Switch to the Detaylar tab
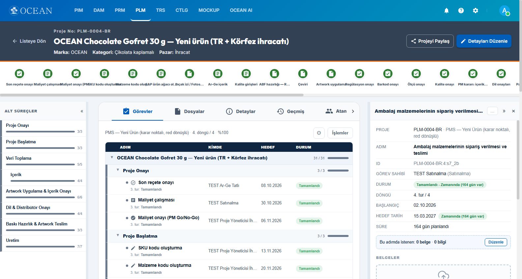The width and height of the screenshot is (522, 279). [x=241, y=111]
